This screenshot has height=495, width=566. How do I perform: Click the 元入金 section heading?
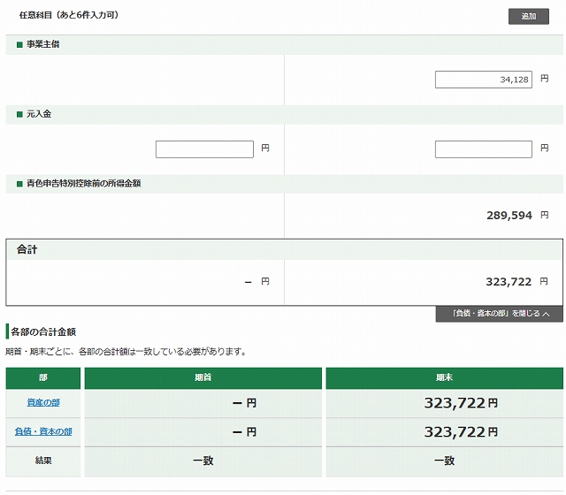point(39,114)
